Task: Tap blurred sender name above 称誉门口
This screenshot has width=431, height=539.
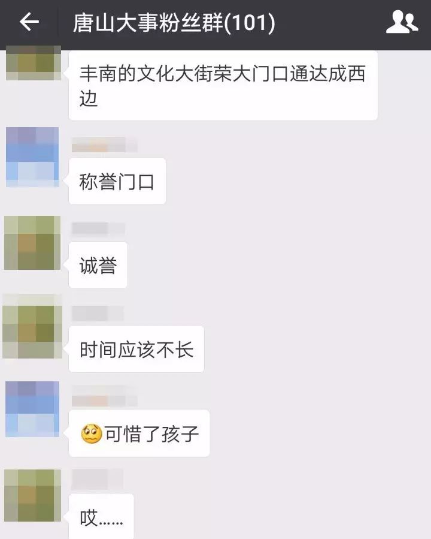Action: pos(105,144)
